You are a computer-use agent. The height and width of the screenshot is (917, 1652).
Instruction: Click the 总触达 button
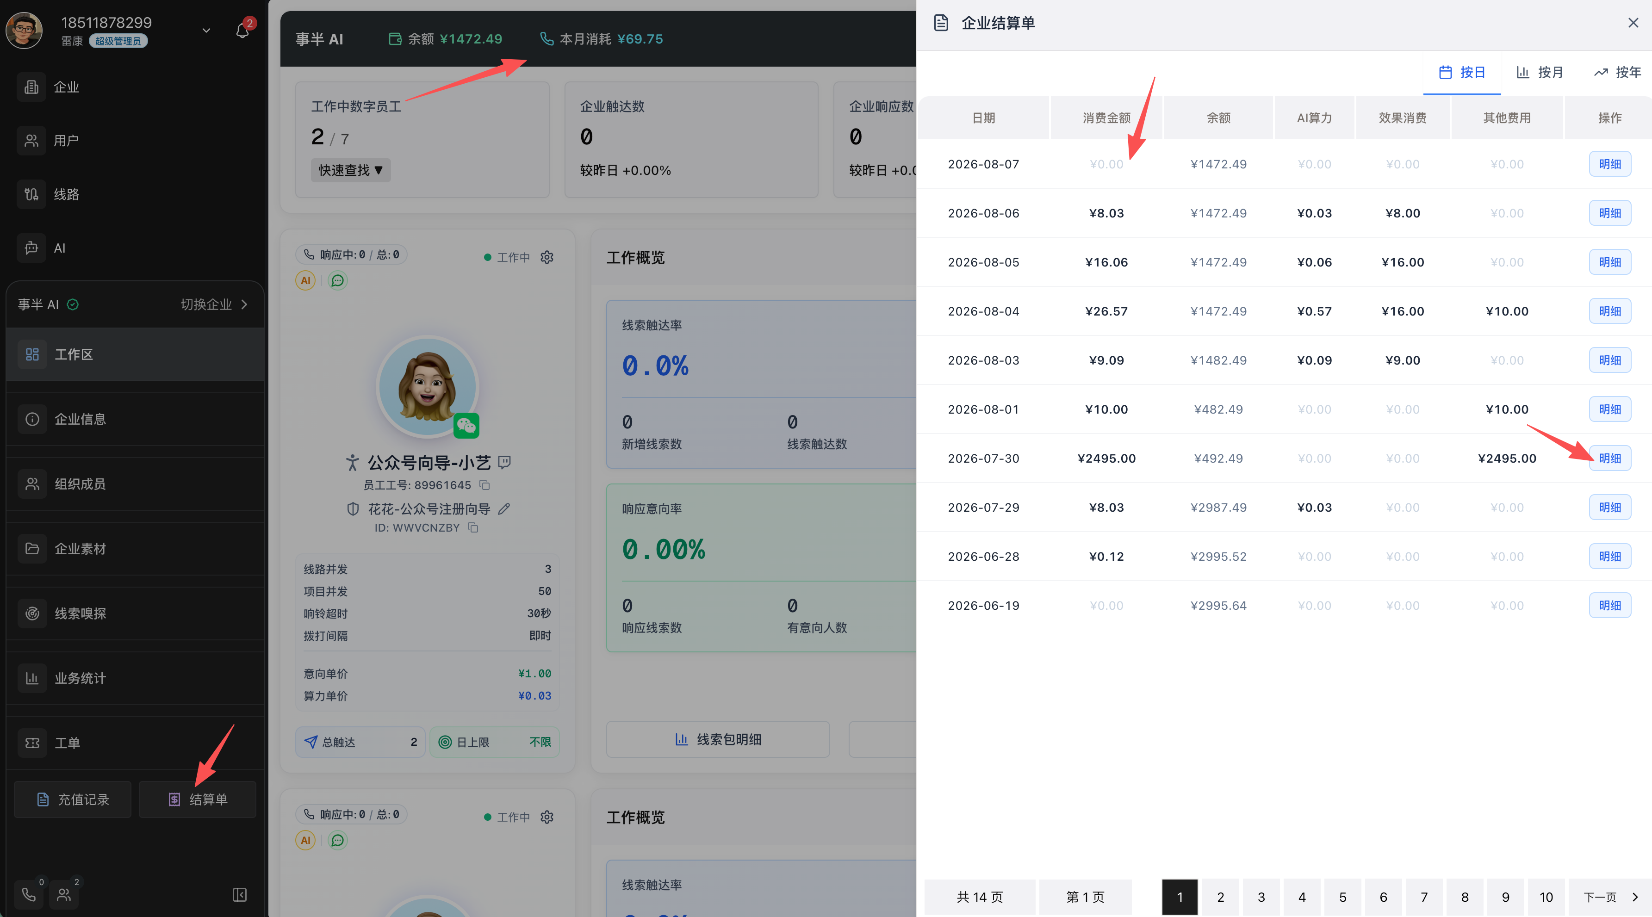360,742
